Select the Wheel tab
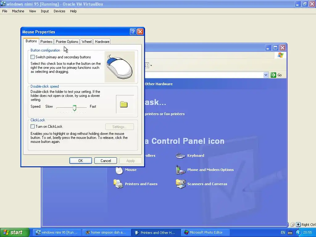The width and height of the screenshot is (316, 237). tap(86, 42)
